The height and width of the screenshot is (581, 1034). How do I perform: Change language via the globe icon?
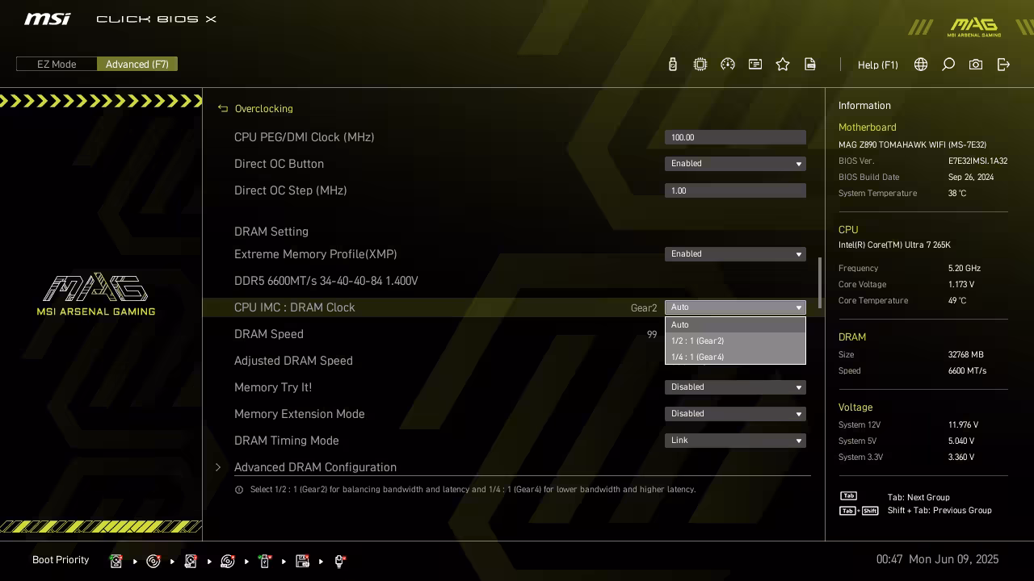click(921, 65)
